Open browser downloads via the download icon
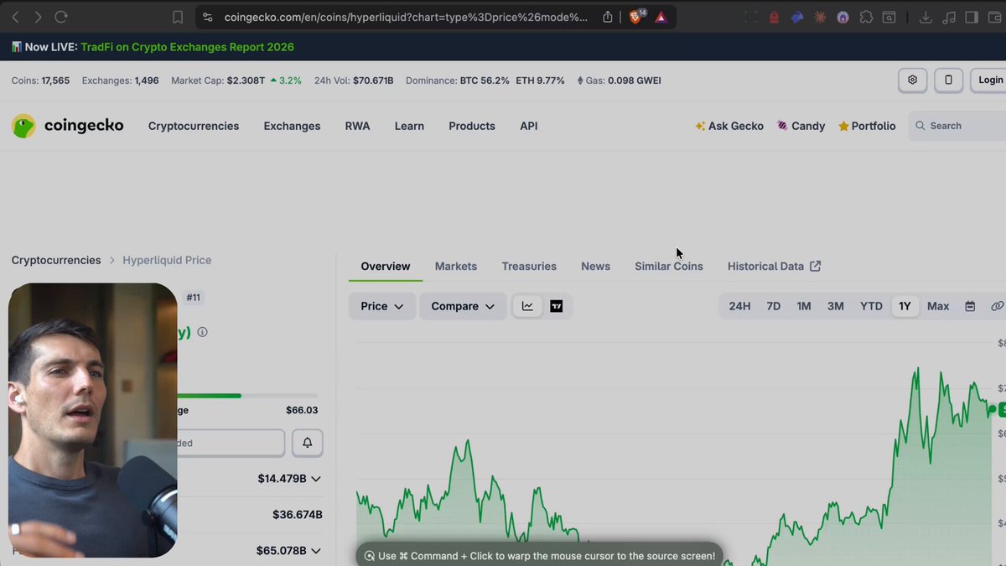Viewport: 1006px width, 566px height. [926, 17]
